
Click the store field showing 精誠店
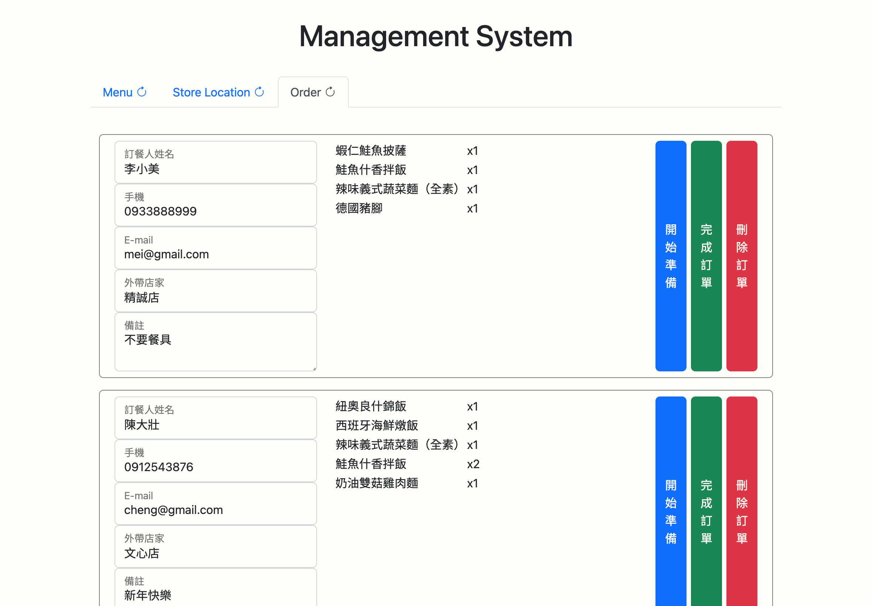click(x=216, y=291)
